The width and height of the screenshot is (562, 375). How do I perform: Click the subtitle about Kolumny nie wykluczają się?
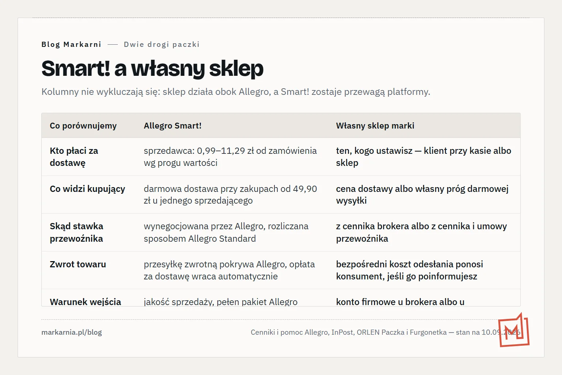click(x=236, y=92)
